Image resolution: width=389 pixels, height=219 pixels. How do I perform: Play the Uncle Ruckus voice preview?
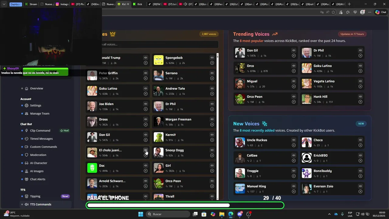click(x=294, y=140)
